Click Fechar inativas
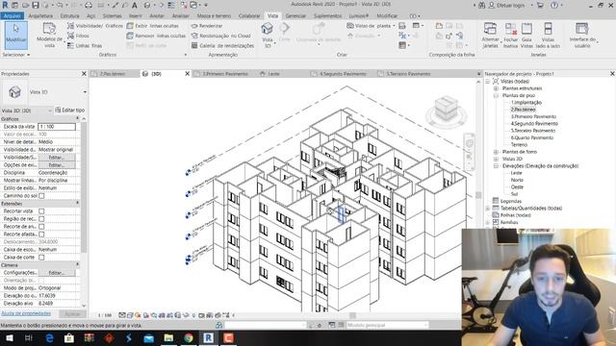This screenshot has height=346, width=616. 510,36
